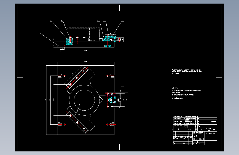
Task: Select the small boxed dimension under side view
Action: tap(62, 49)
